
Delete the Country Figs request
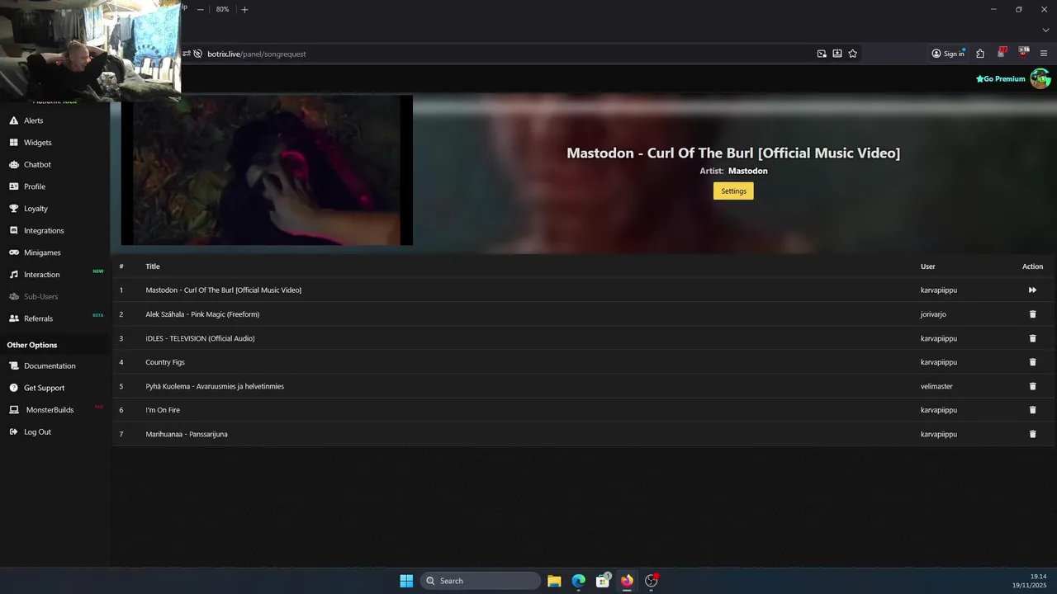click(1032, 362)
